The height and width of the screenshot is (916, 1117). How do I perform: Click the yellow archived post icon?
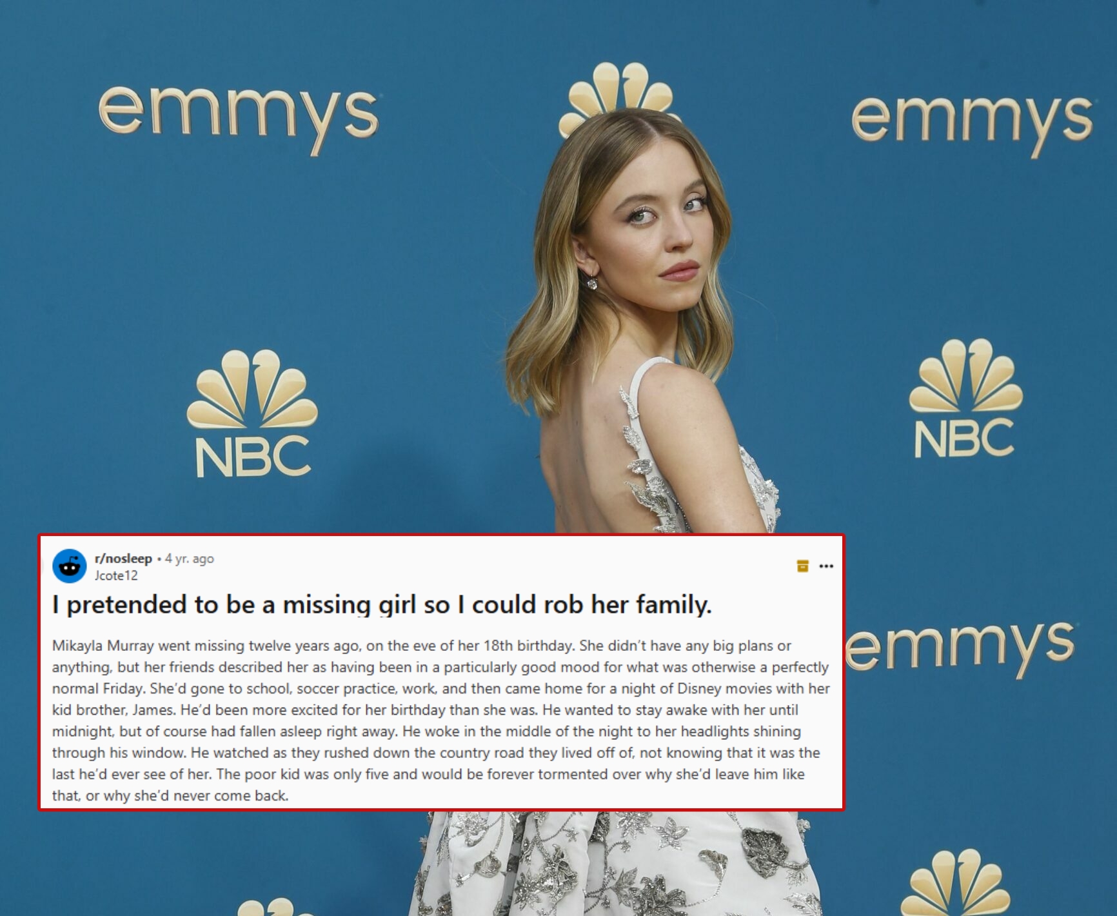(802, 566)
